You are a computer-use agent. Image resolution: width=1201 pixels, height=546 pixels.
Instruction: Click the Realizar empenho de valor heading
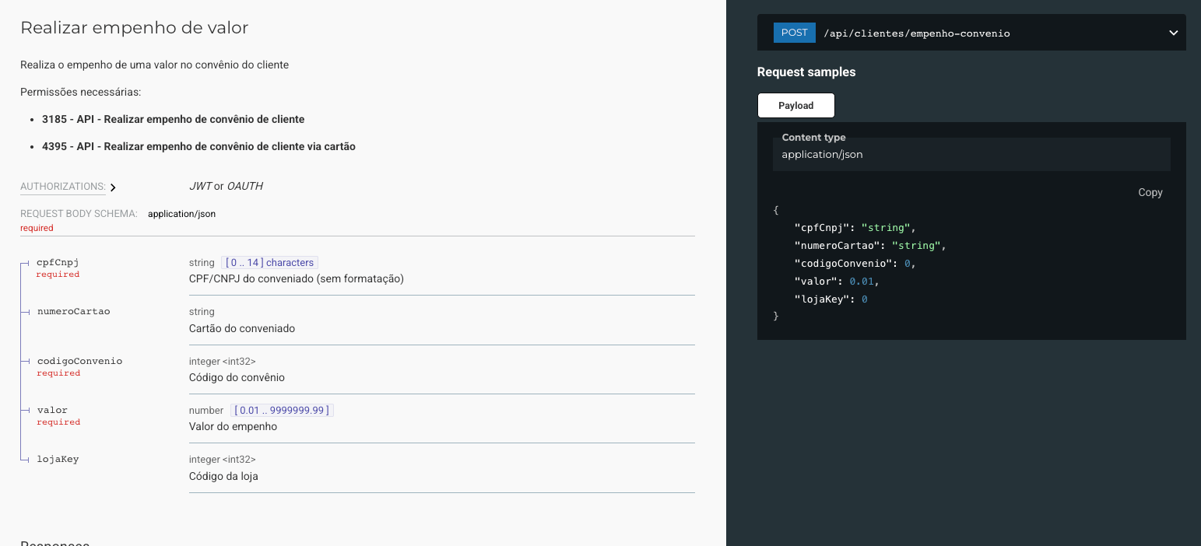coord(135,27)
